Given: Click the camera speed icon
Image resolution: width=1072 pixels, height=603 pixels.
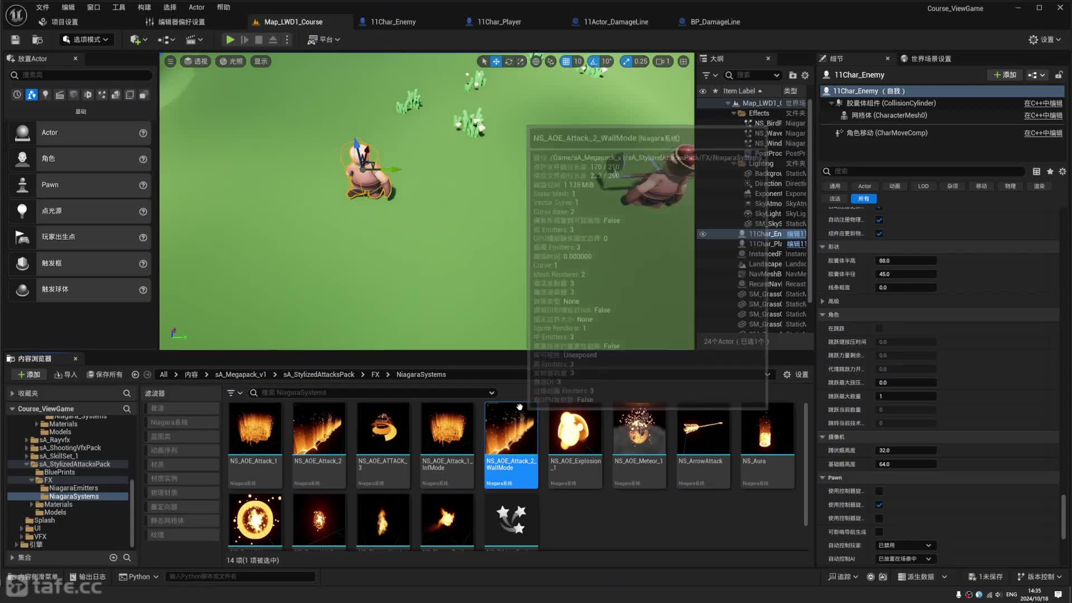Looking at the screenshot, I should 662,61.
